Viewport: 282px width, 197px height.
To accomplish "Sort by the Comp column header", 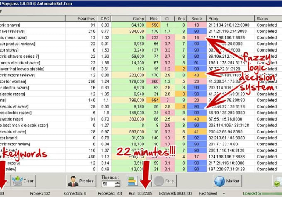I will tap(129, 19).
